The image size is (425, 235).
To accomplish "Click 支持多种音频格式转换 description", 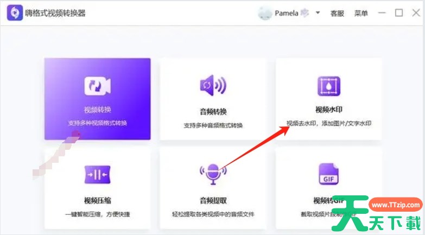I will [213, 125].
